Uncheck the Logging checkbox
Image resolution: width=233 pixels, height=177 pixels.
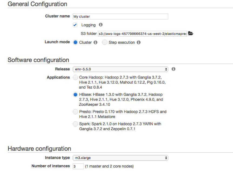(x=75, y=25)
